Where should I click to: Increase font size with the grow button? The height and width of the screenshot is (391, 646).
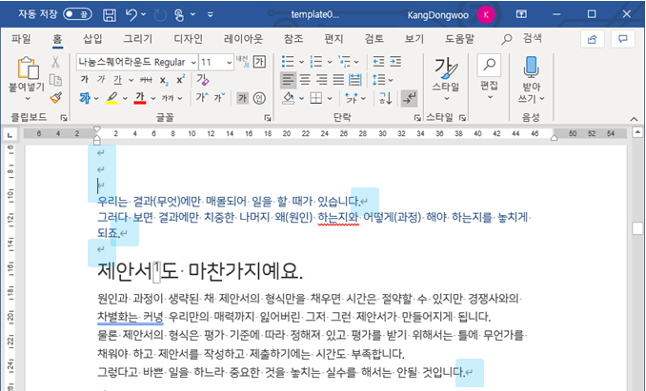(202, 98)
